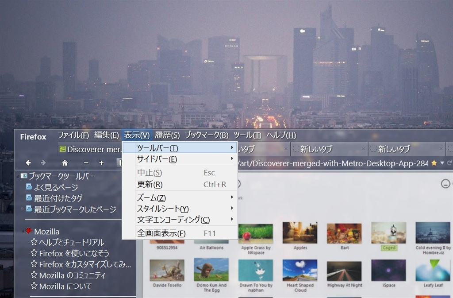Viewport: 453px width, 298px height.
Task: Open the Davide Tosello wallpaper thumbnail
Action: pos(167,270)
